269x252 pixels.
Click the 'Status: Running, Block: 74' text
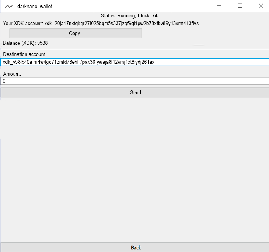[129, 16]
